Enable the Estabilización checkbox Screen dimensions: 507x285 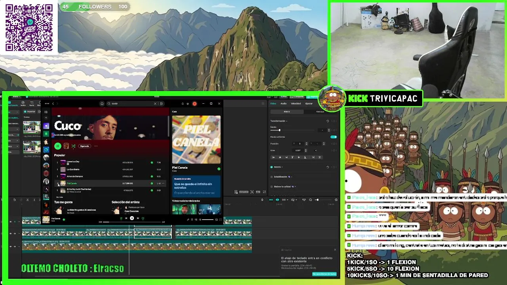click(272, 177)
